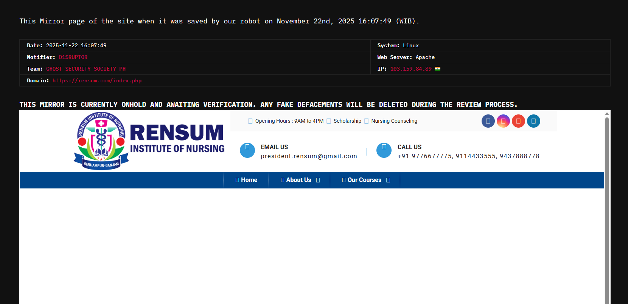Click the dark blue social media circle icon
The width and height of the screenshot is (628, 304).
[488, 121]
